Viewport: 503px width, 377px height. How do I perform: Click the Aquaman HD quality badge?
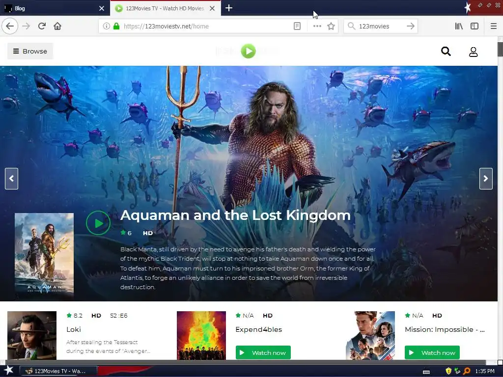tap(147, 233)
